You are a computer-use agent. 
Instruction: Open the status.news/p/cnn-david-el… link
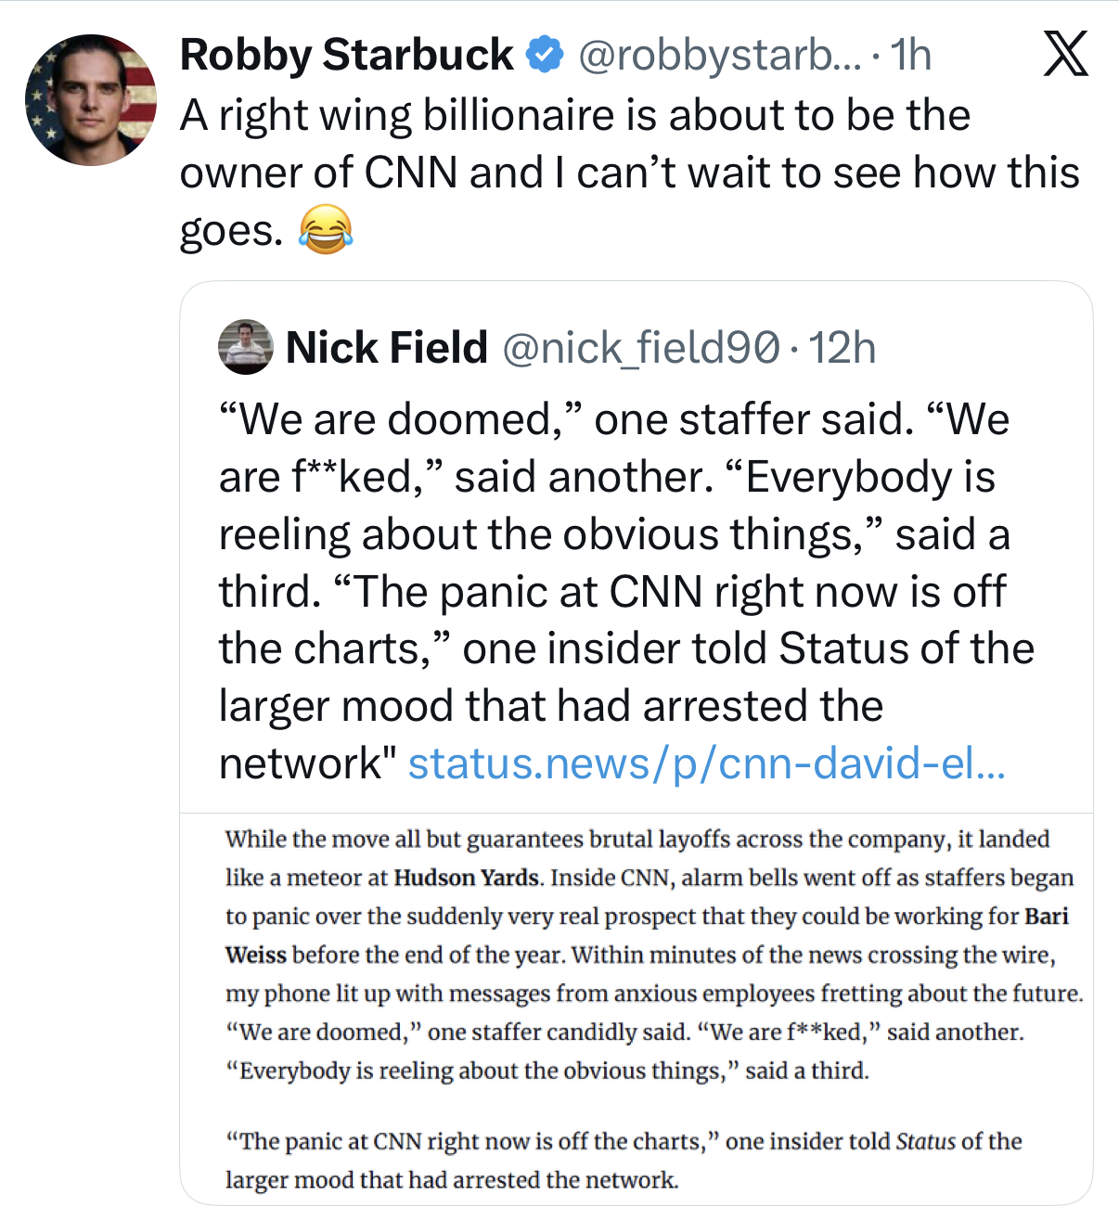pyautogui.click(x=706, y=763)
